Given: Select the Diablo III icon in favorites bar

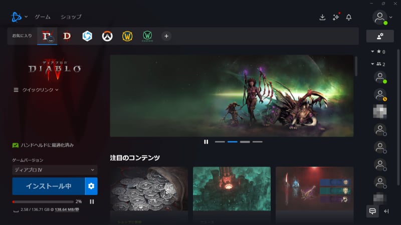Looking at the screenshot, I should click(67, 36).
